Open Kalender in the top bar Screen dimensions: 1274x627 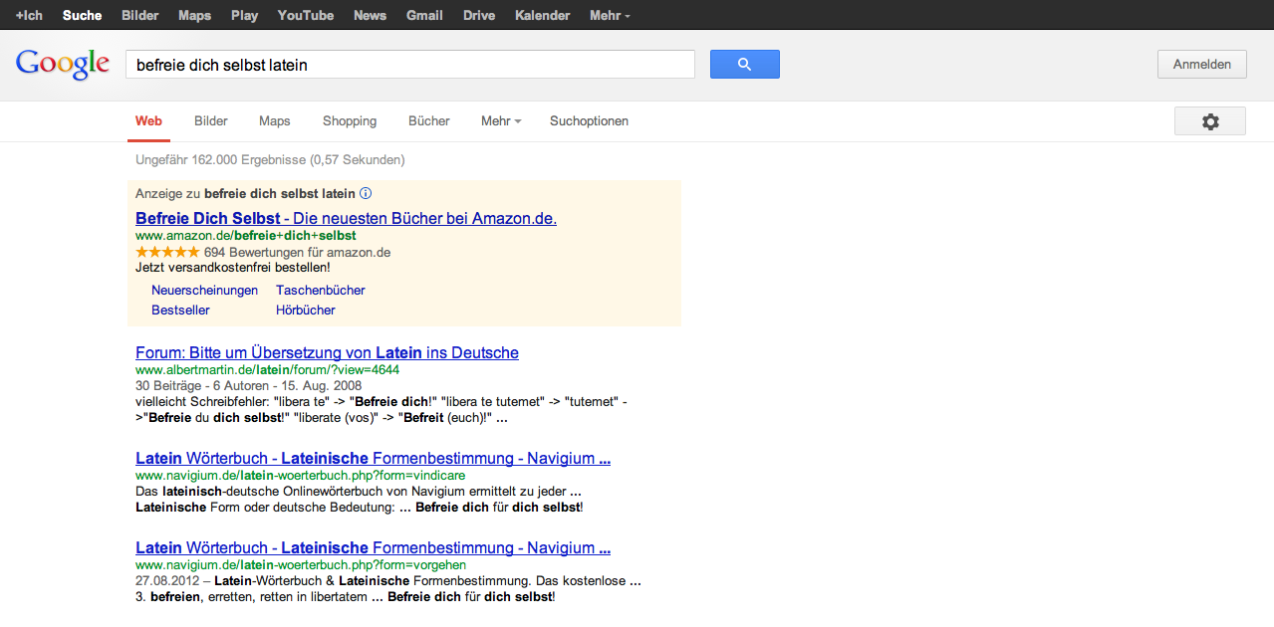542,16
